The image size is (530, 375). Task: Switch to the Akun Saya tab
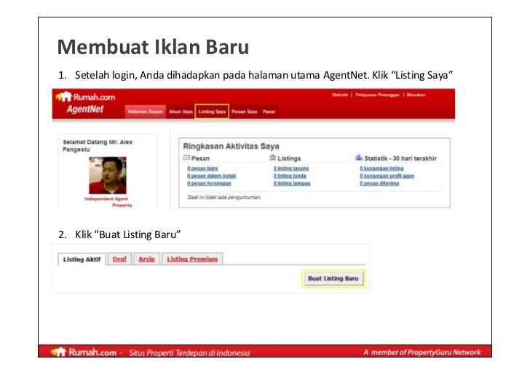(181, 111)
